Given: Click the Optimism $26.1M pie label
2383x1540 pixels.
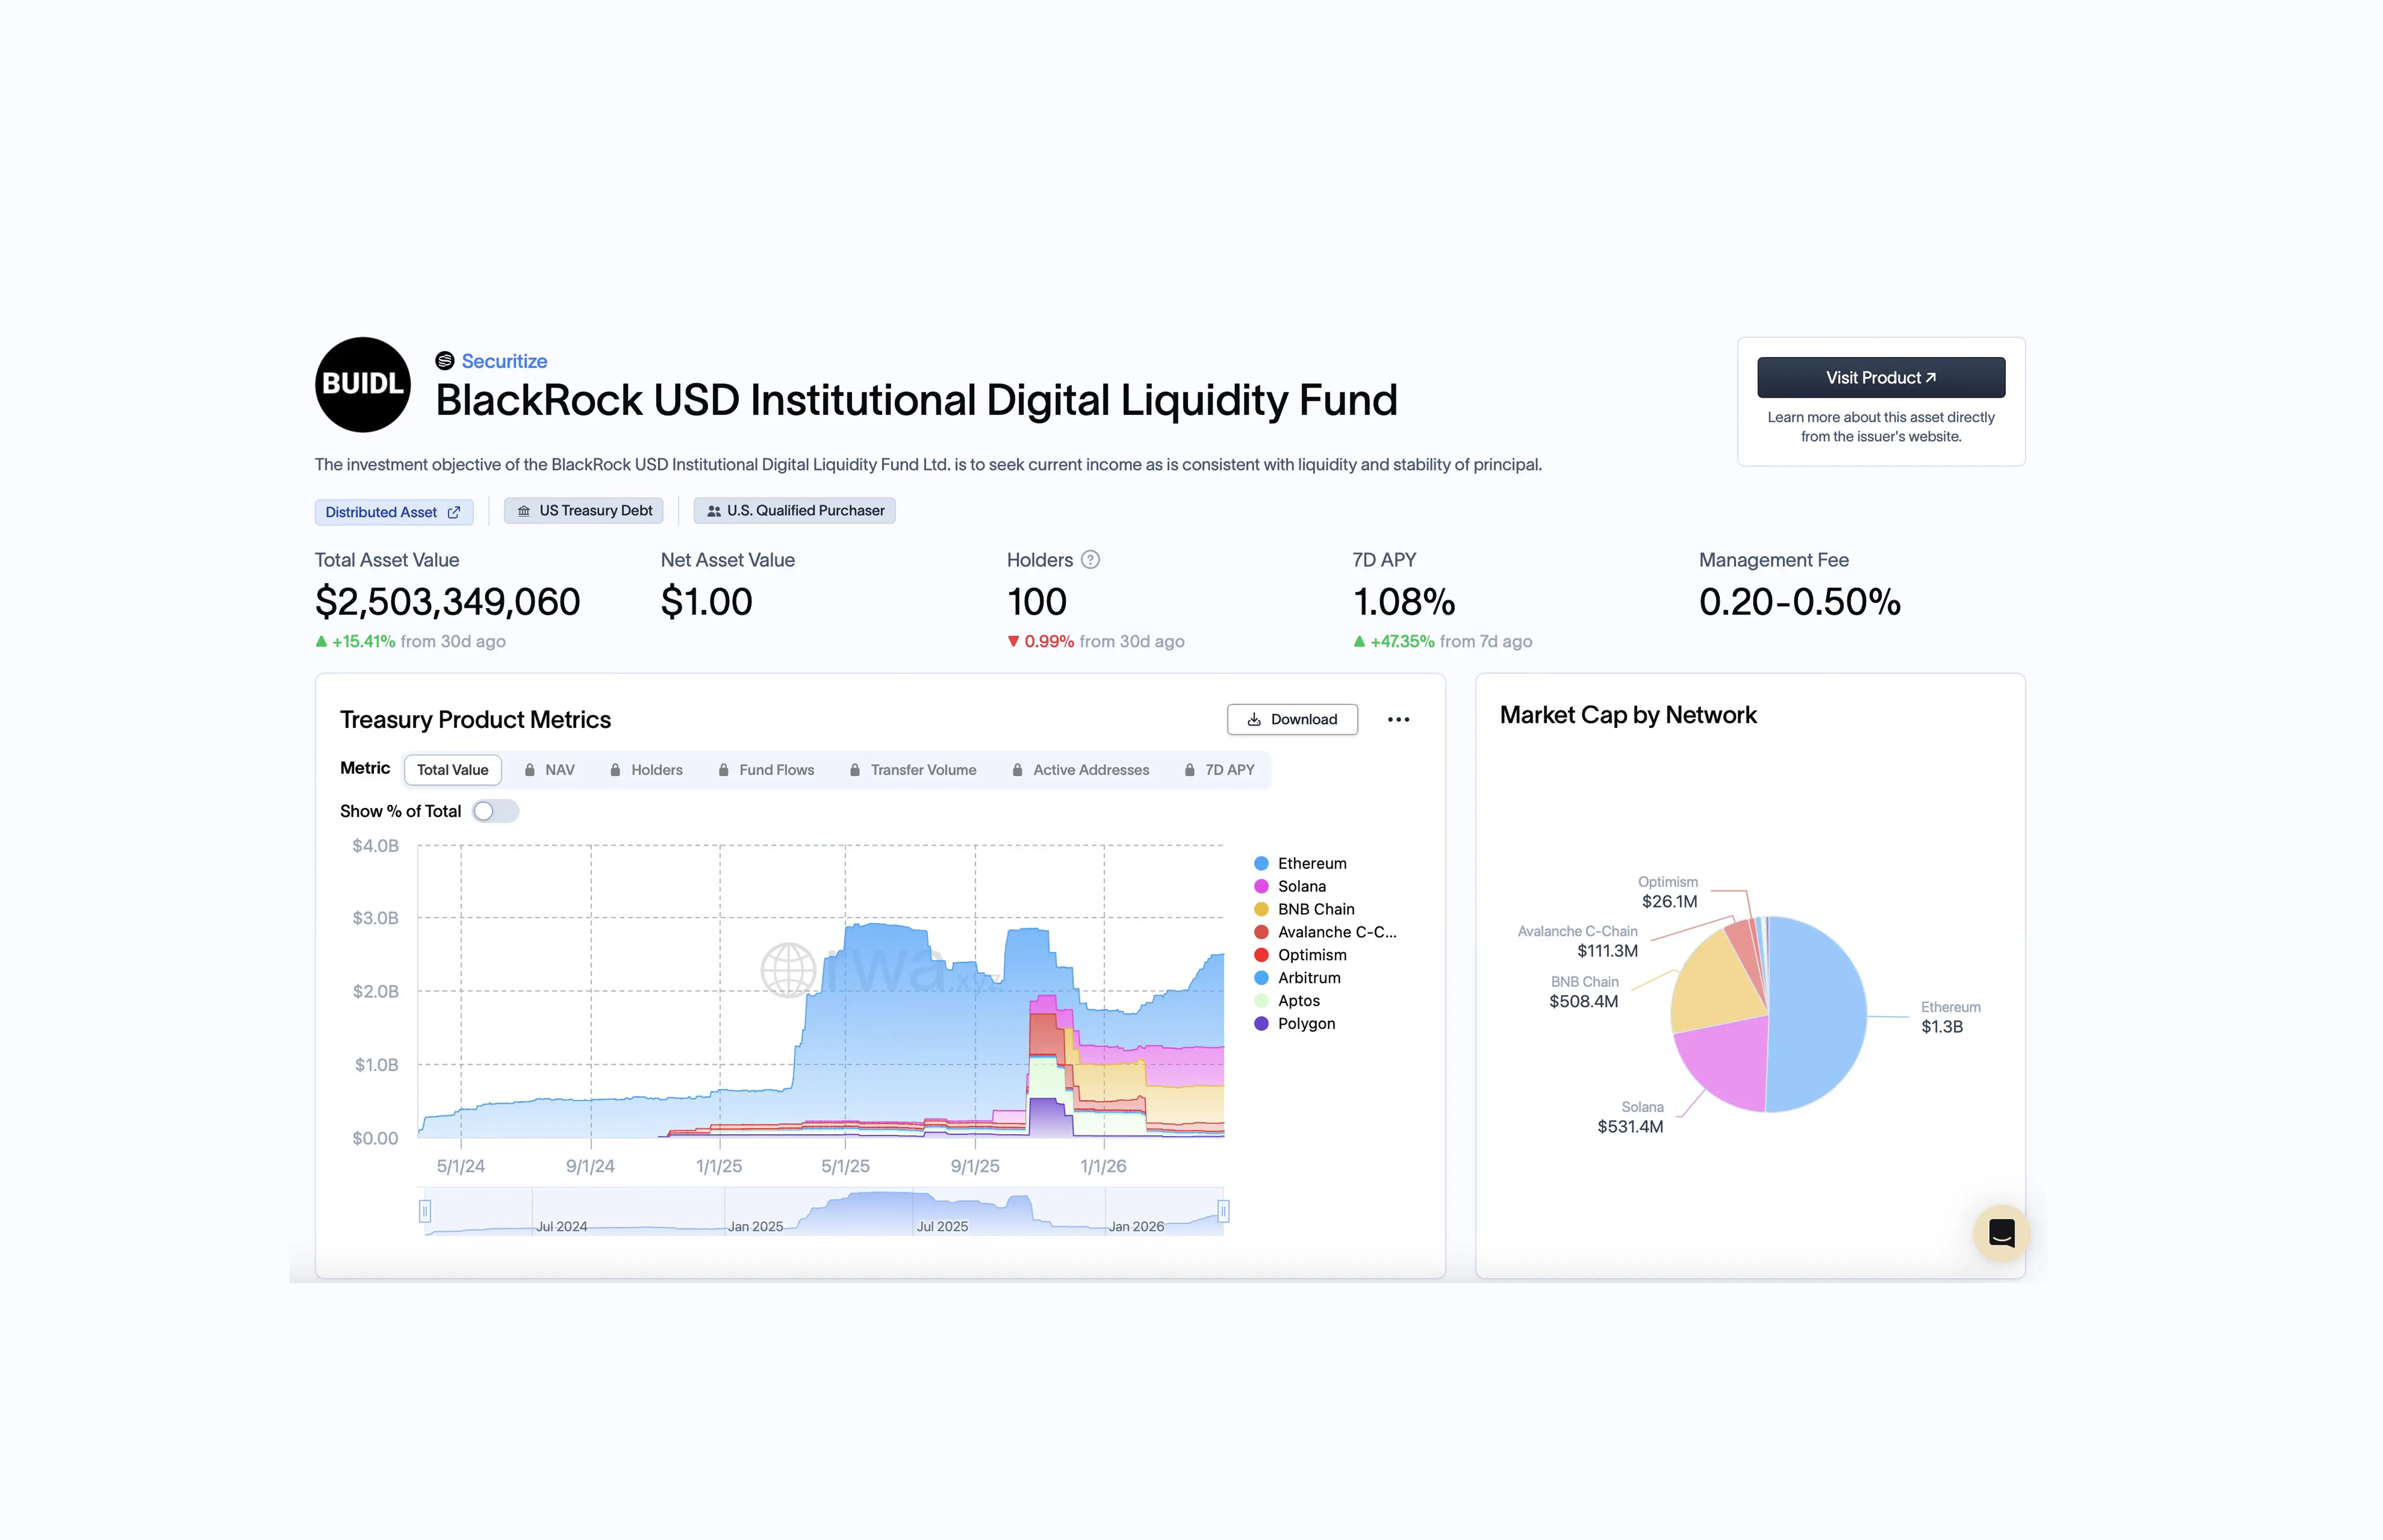Looking at the screenshot, I should 1669,892.
